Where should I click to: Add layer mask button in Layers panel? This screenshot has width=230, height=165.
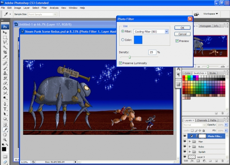[198, 161]
